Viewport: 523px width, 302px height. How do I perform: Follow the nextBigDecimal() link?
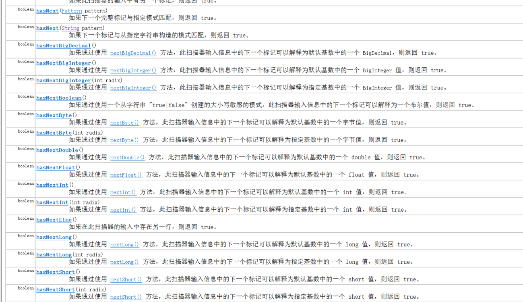tap(132, 53)
